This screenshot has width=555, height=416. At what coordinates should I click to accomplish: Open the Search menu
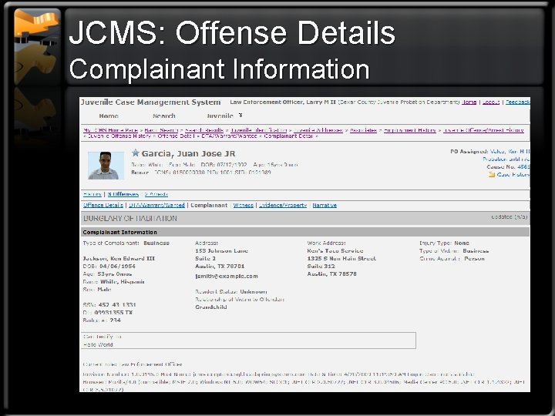164,116
